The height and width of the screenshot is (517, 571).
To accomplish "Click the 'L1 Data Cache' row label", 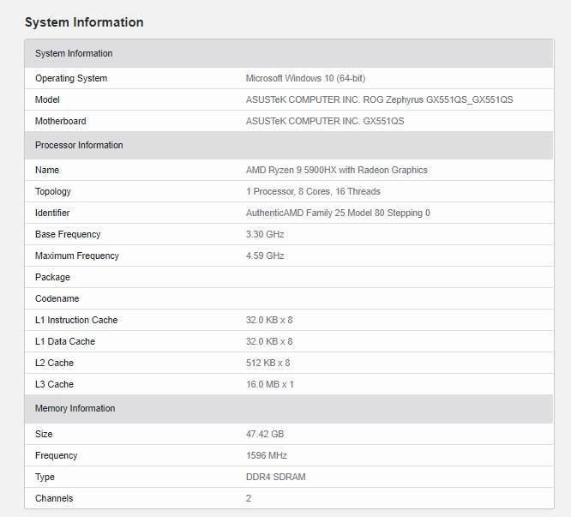I will [x=65, y=342].
